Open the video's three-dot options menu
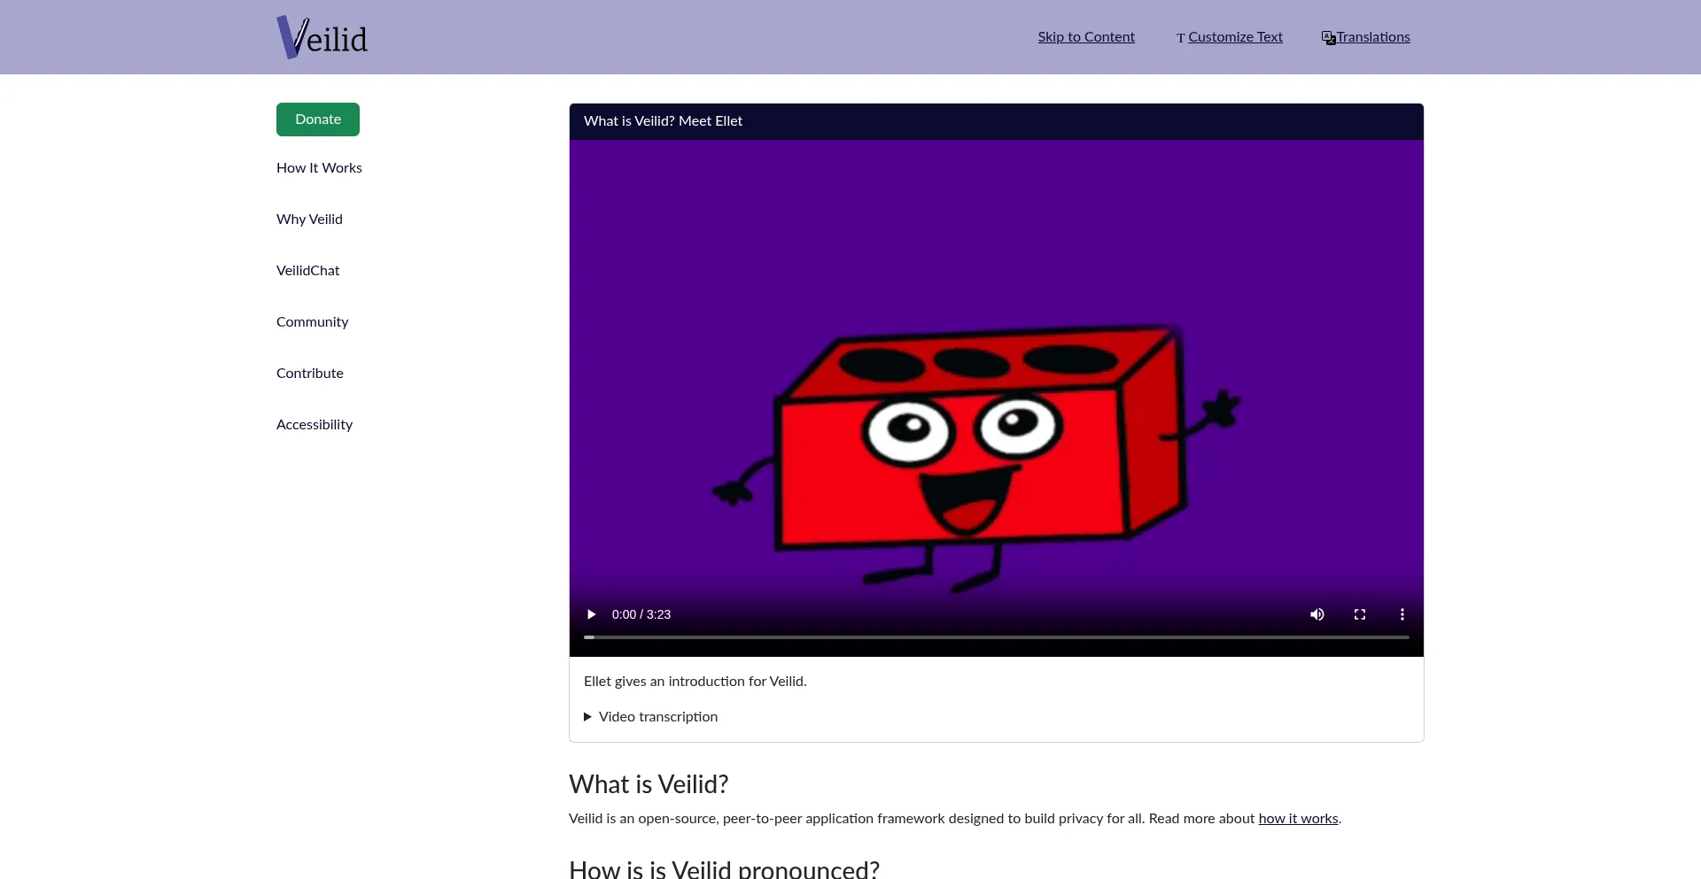 [x=1402, y=613]
